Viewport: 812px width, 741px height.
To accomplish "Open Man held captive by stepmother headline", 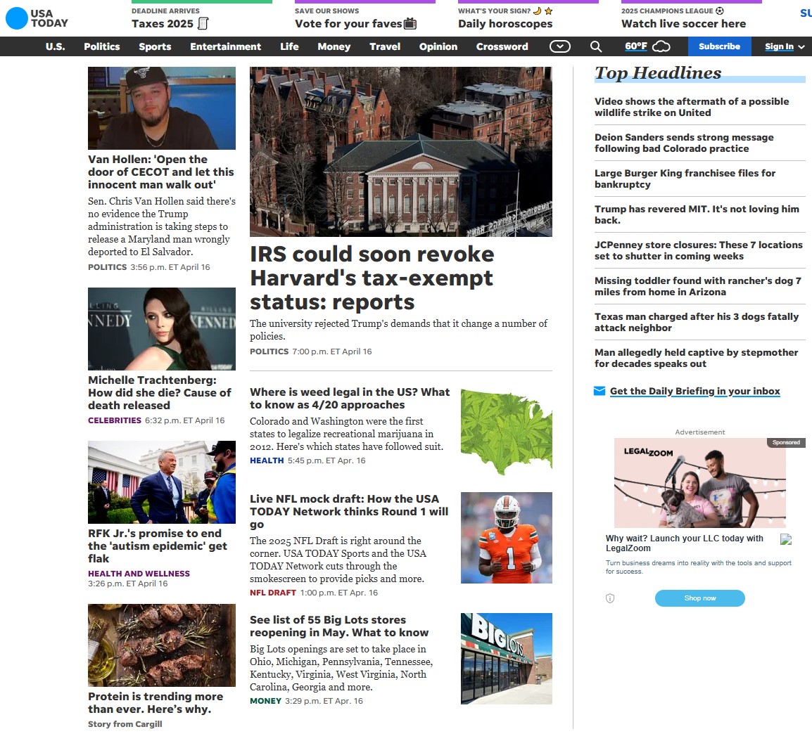I will pyautogui.click(x=697, y=358).
